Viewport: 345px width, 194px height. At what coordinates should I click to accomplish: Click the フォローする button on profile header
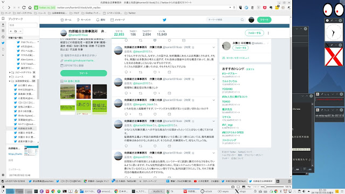pos(254,33)
